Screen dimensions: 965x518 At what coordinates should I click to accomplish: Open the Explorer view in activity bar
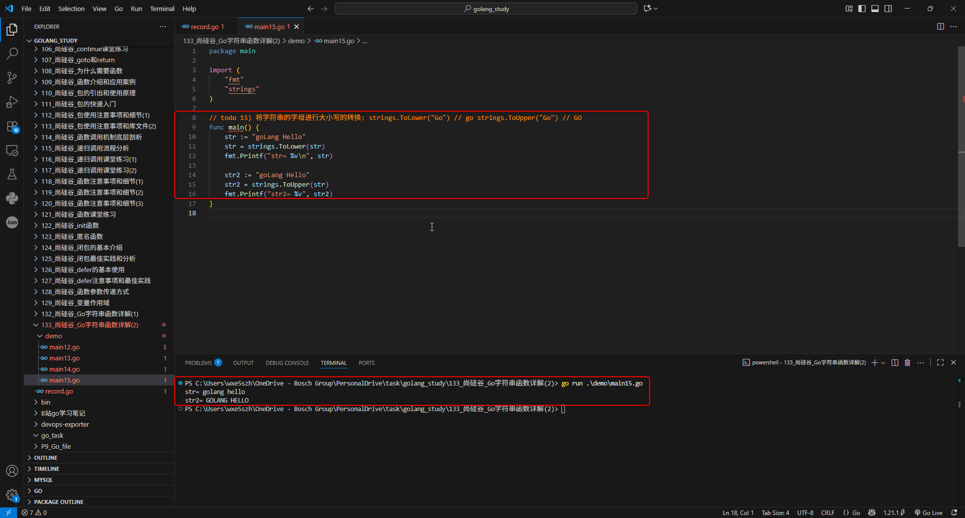[x=12, y=30]
